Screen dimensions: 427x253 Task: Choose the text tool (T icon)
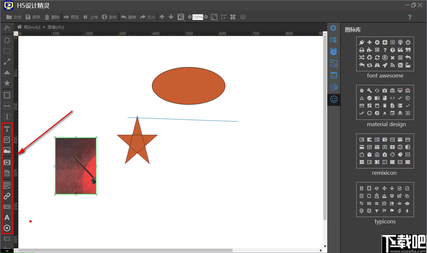click(x=7, y=129)
